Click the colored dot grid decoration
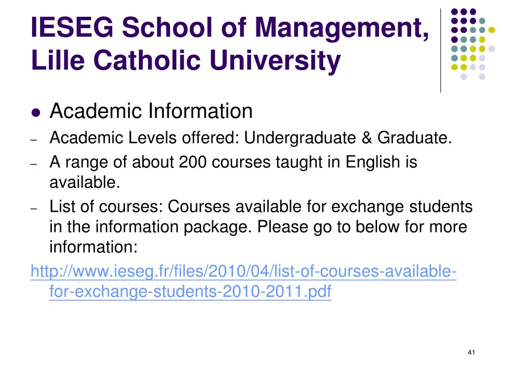This screenshot has width=506, height=379. [473, 44]
